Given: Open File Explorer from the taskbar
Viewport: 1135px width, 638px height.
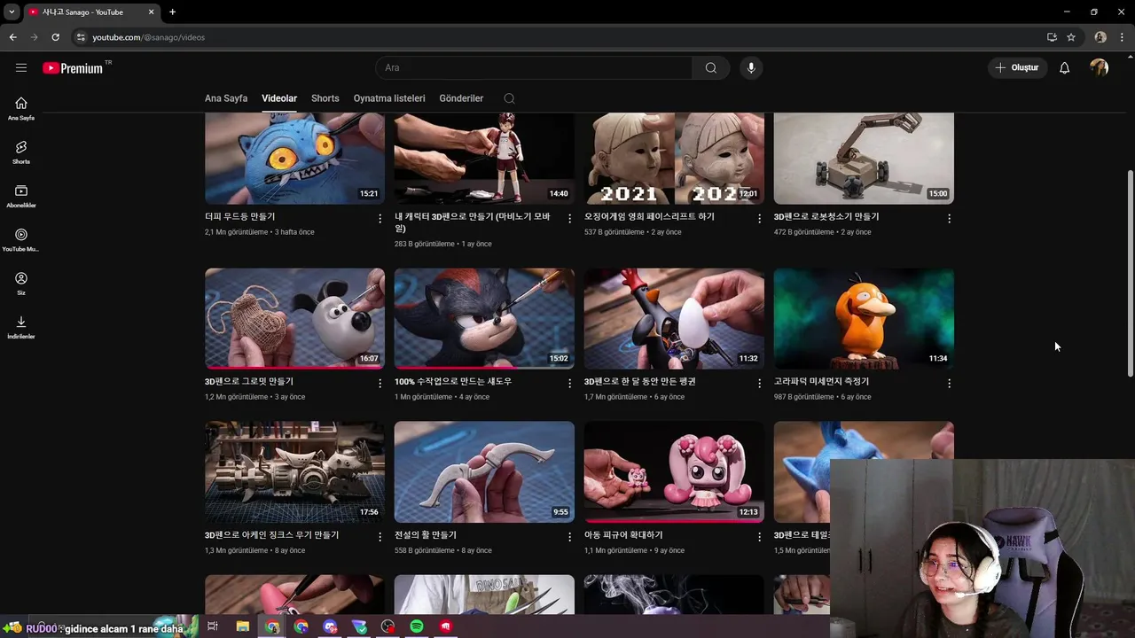Looking at the screenshot, I should click(242, 626).
